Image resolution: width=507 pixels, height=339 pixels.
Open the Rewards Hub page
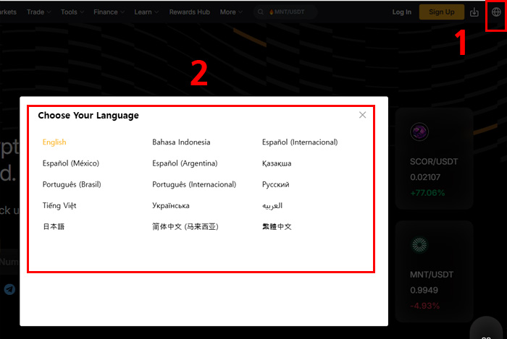tap(190, 12)
